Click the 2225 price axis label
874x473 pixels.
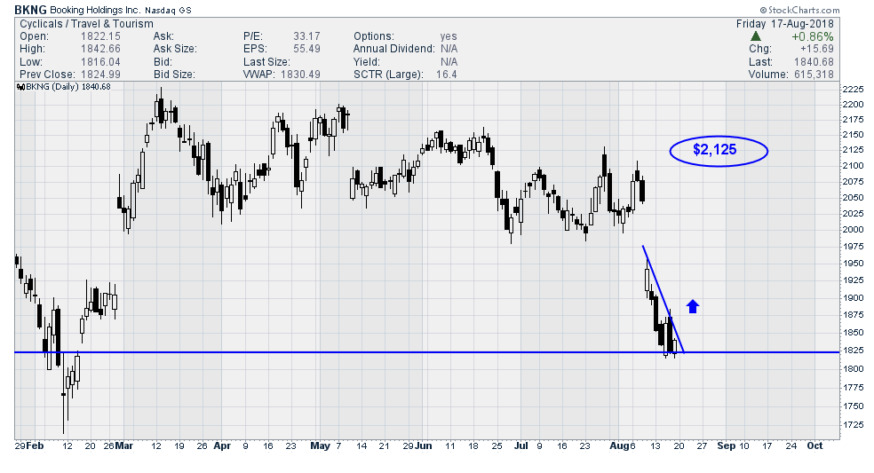click(853, 90)
